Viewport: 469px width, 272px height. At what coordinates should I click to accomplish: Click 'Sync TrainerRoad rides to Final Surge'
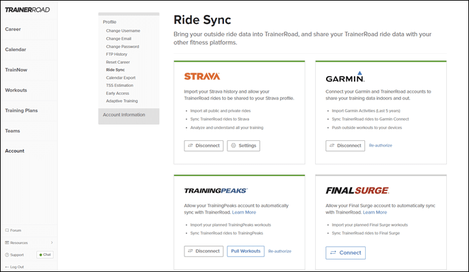click(366, 233)
